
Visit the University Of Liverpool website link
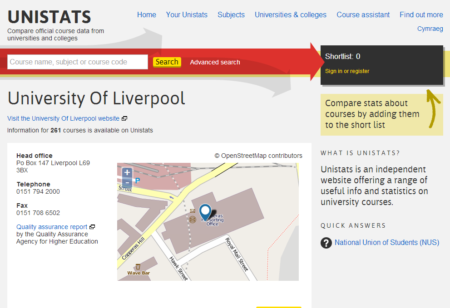(x=64, y=118)
